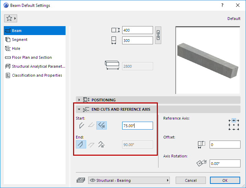
Task: Click the Positioning panel icon
Action: (x=86, y=100)
